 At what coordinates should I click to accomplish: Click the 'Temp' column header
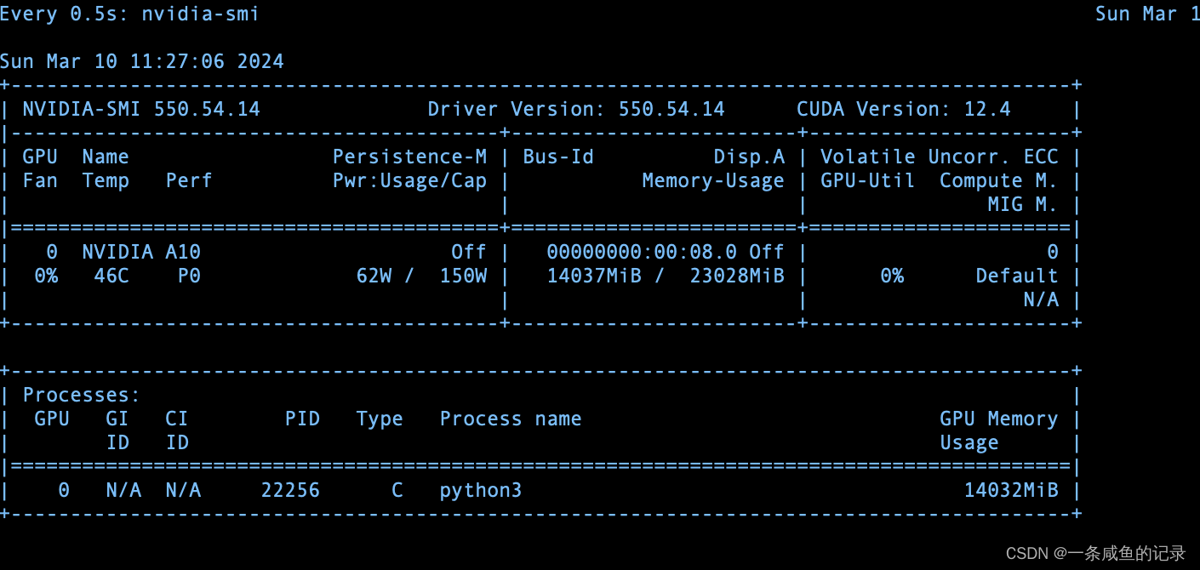tap(106, 180)
